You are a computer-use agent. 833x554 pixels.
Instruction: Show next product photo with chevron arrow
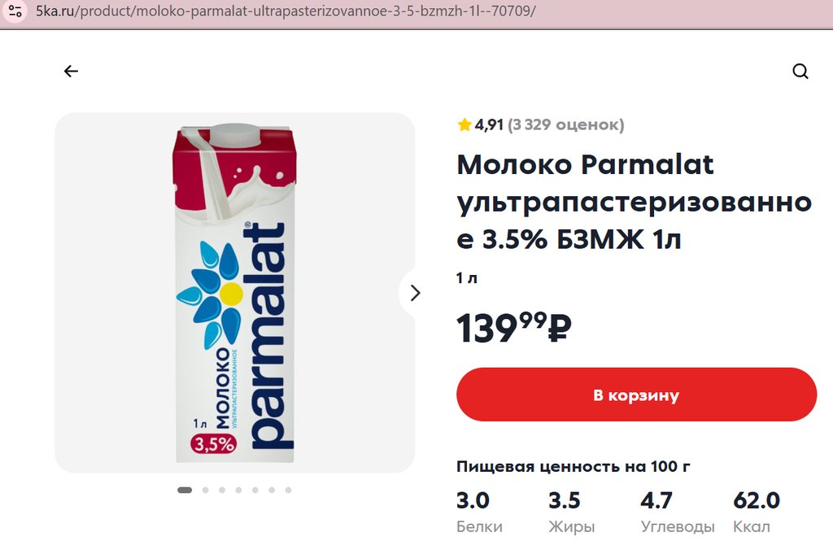coord(415,293)
